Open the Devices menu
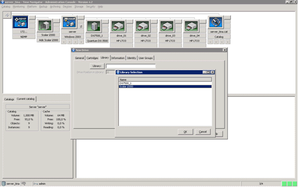 point(67,7)
